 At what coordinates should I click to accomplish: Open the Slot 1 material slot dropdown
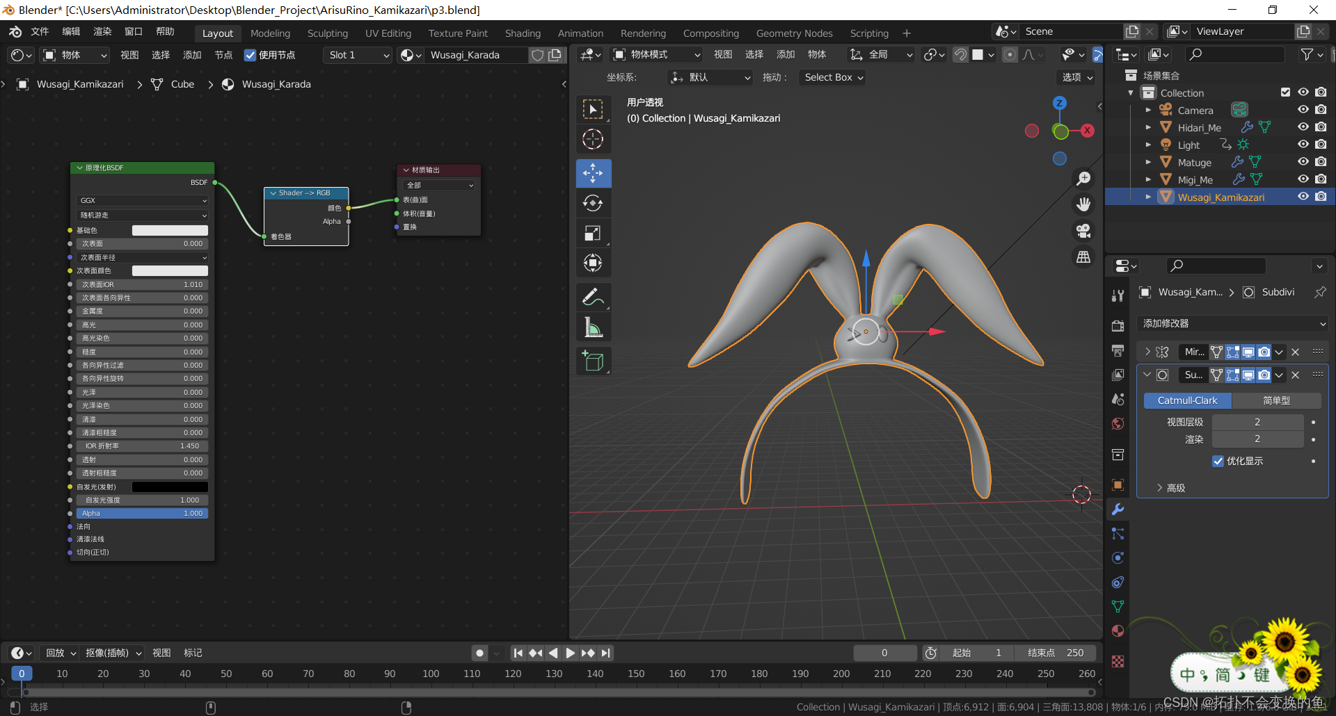pyautogui.click(x=358, y=55)
